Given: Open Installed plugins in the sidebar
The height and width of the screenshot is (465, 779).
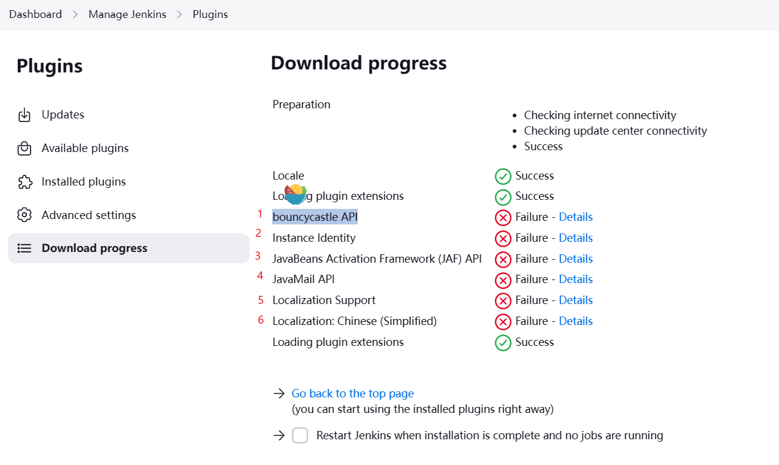Looking at the screenshot, I should pos(128,182).
